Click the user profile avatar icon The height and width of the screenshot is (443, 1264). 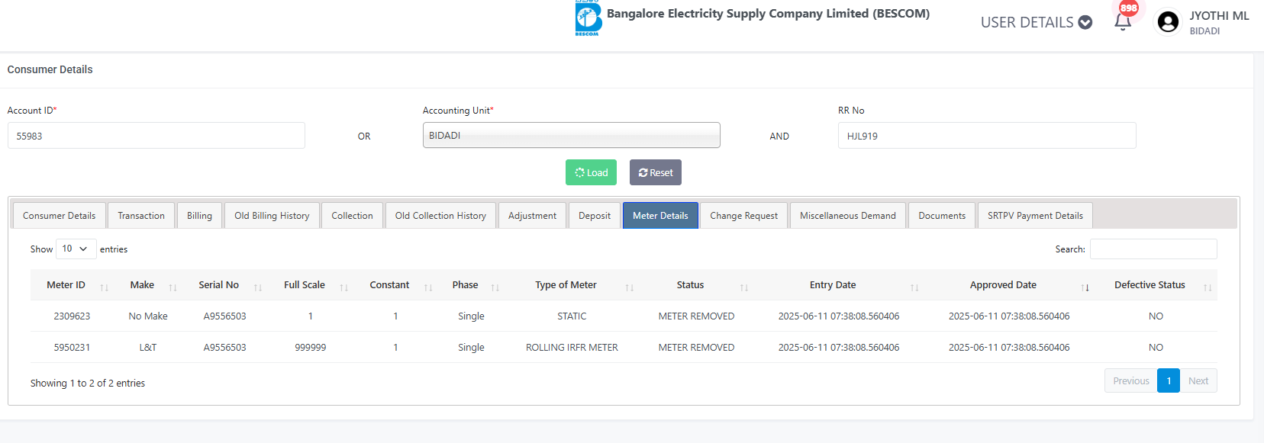(x=1168, y=22)
